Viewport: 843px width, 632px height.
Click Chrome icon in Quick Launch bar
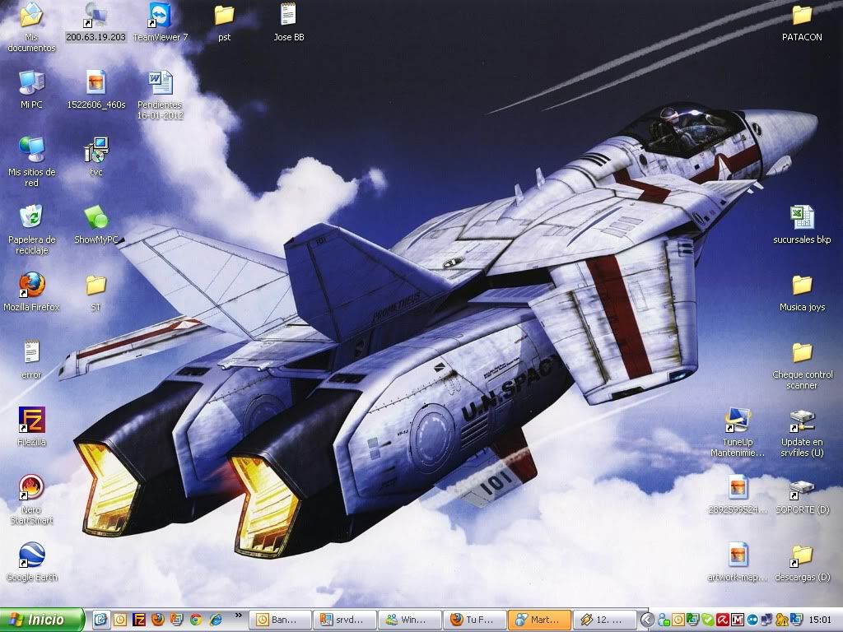tap(196, 620)
